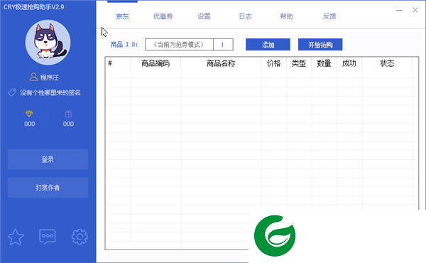The width and height of the screenshot is (426, 263).
Task: Click the 成功 column header
Action: click(349, 63)
